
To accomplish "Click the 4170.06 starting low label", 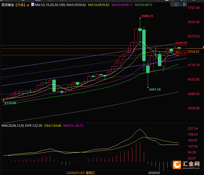I will (x=10, y=103).
